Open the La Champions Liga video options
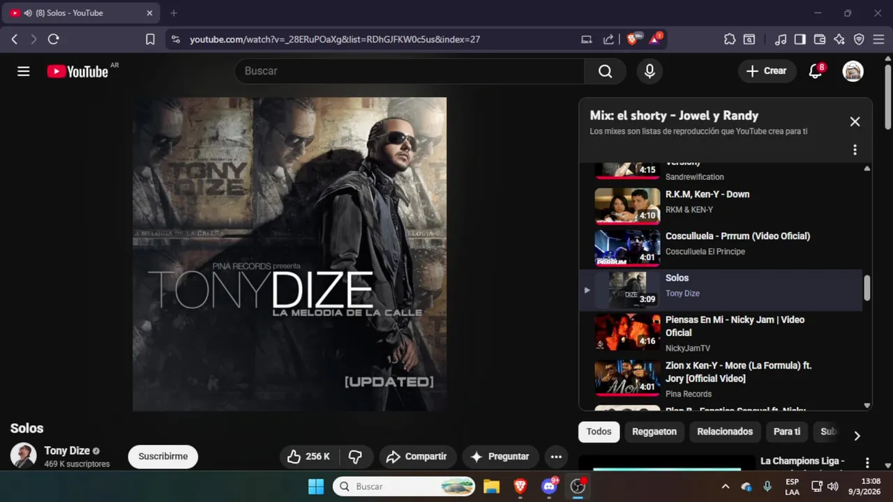 tap(867, 462)
